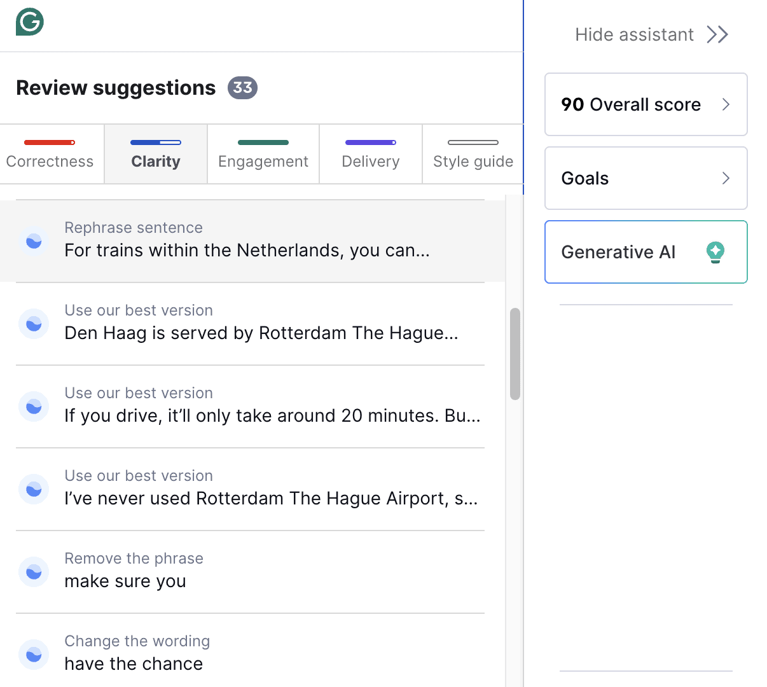Expand the Overall score chevron
This screenshot has width=767, height=687.
pyautogui.click(x=726, y=104)
